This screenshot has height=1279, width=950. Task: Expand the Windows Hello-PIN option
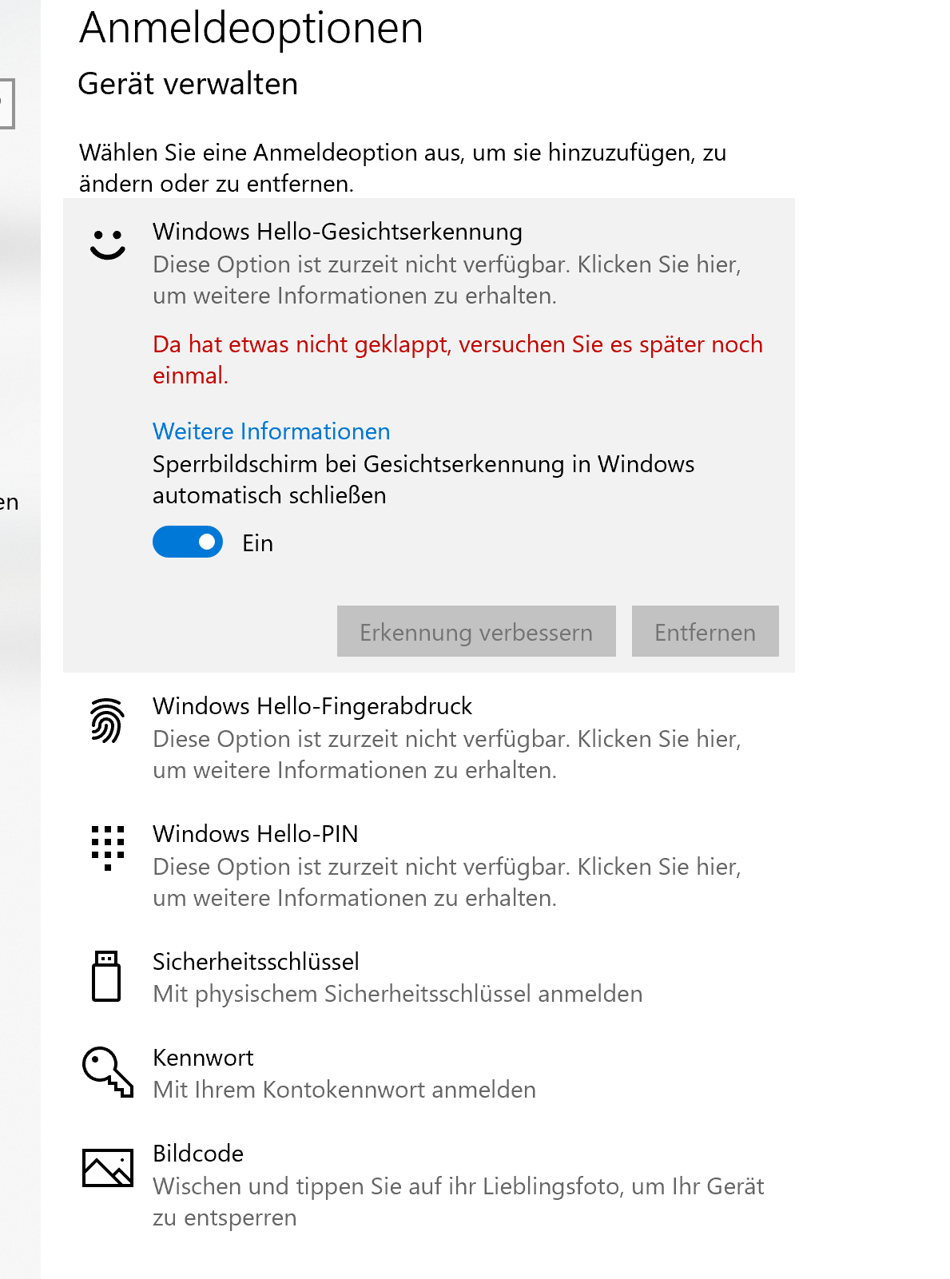[x=429, y=864]
